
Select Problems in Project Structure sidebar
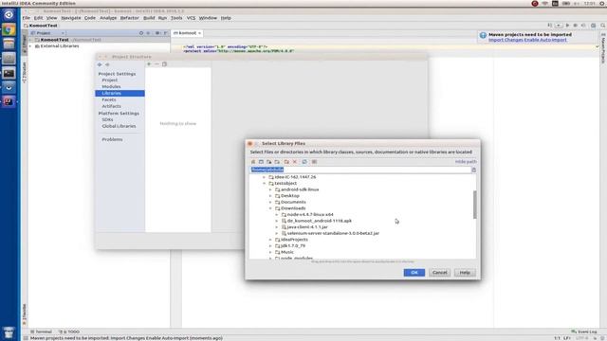click(x=112, y=139)
